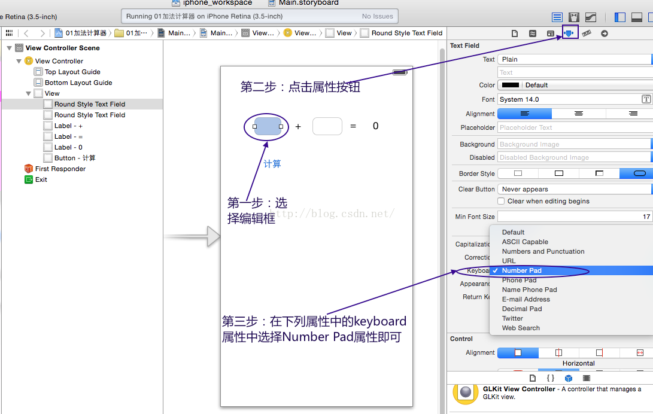Show the Media library filmstrip
653x414 pixels.
click(x=587, y=378)
